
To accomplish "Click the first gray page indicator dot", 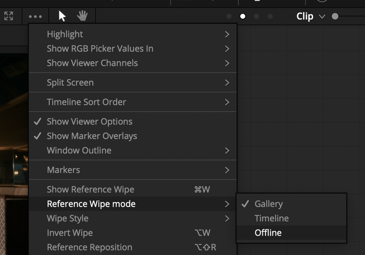I will click(x=229, y=16).
